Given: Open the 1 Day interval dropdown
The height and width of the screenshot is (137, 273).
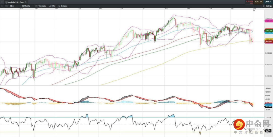Looking at the screenshot, I should point(13,6).
